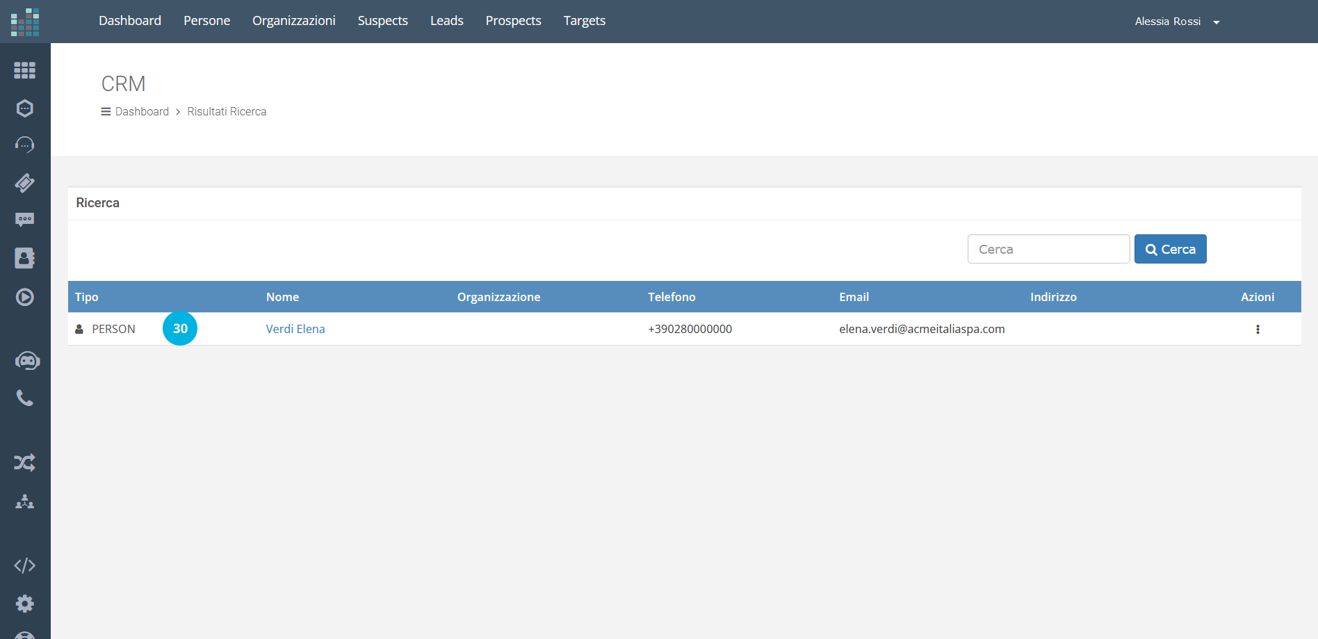This screenshot has width=1318, height=639.
Task: Open the apps grid icon in sidebar
Action: click(x=25, y=70)
